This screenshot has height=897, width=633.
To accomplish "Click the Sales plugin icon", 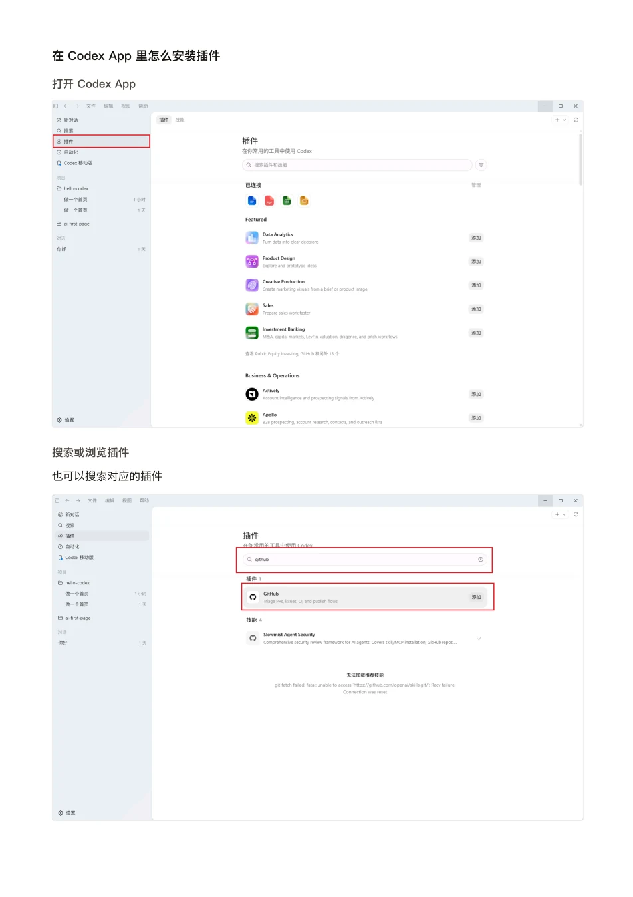I will [x=252, y=309].
